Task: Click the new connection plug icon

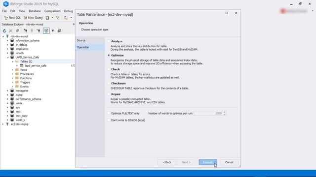Action: pos(25,31)
